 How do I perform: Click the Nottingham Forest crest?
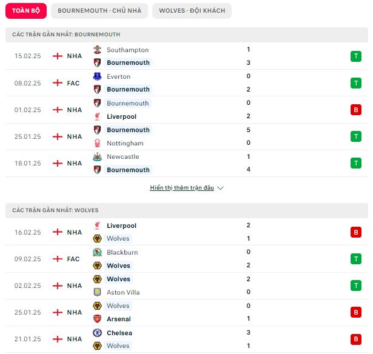point(97,143)
